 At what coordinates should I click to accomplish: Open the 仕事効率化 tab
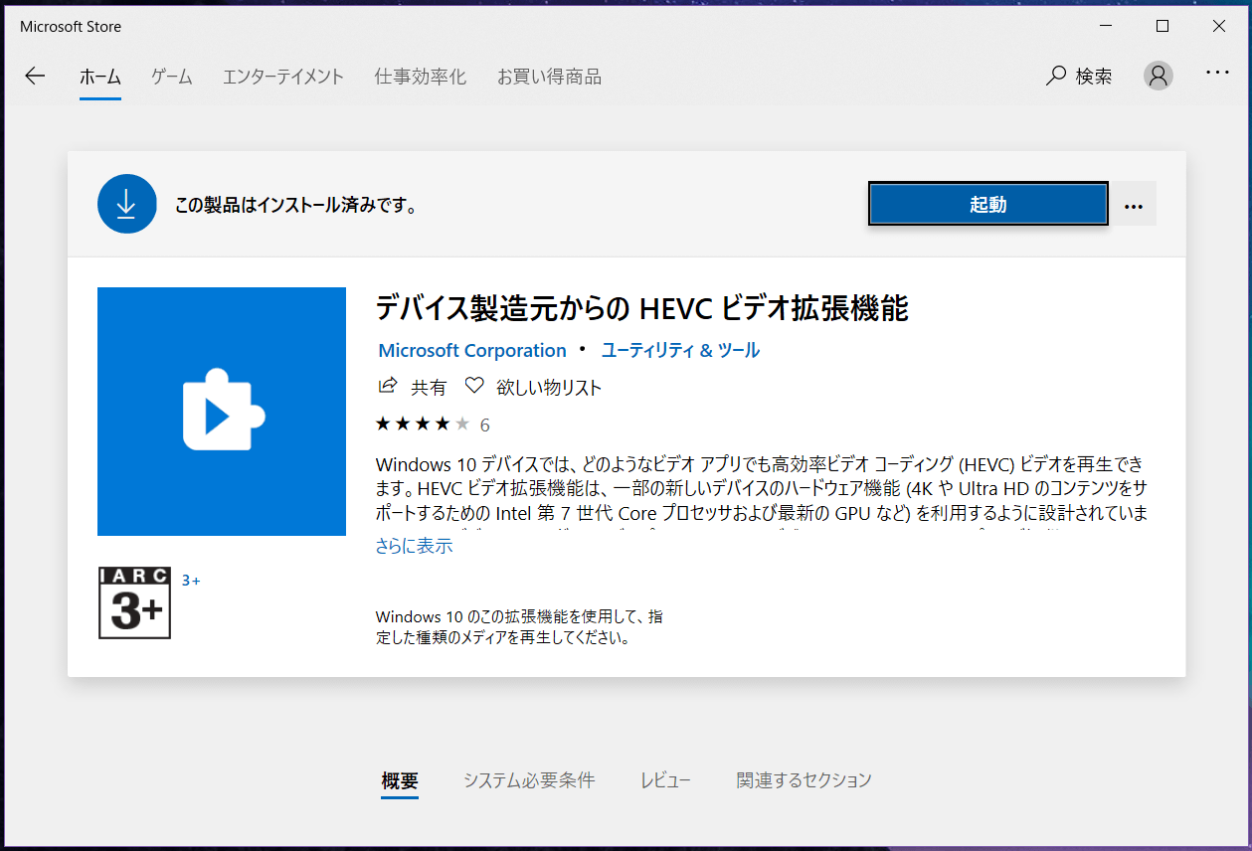[x=420, y=77]
